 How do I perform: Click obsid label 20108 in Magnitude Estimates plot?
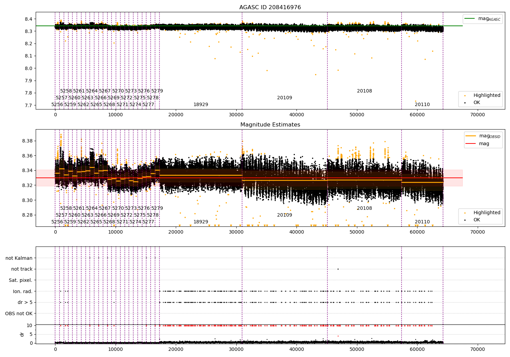click(364, 208)
